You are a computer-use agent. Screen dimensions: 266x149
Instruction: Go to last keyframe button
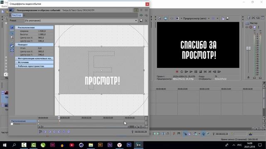[x=59, y=132]
